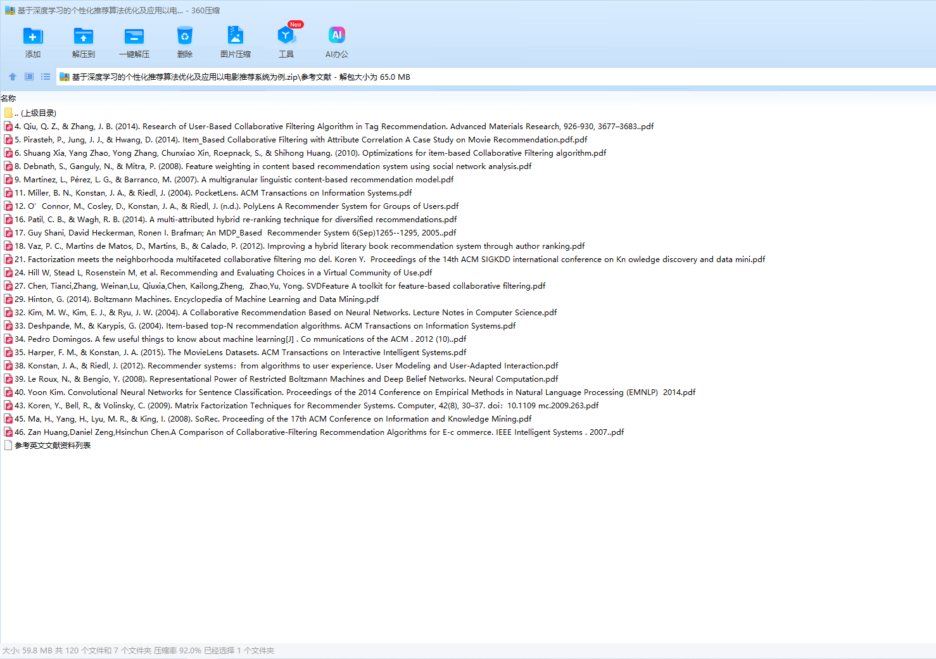Click the 360压缩 app icon in title bar
Viewport: 936px width, 659px height.
click(9, 11)
